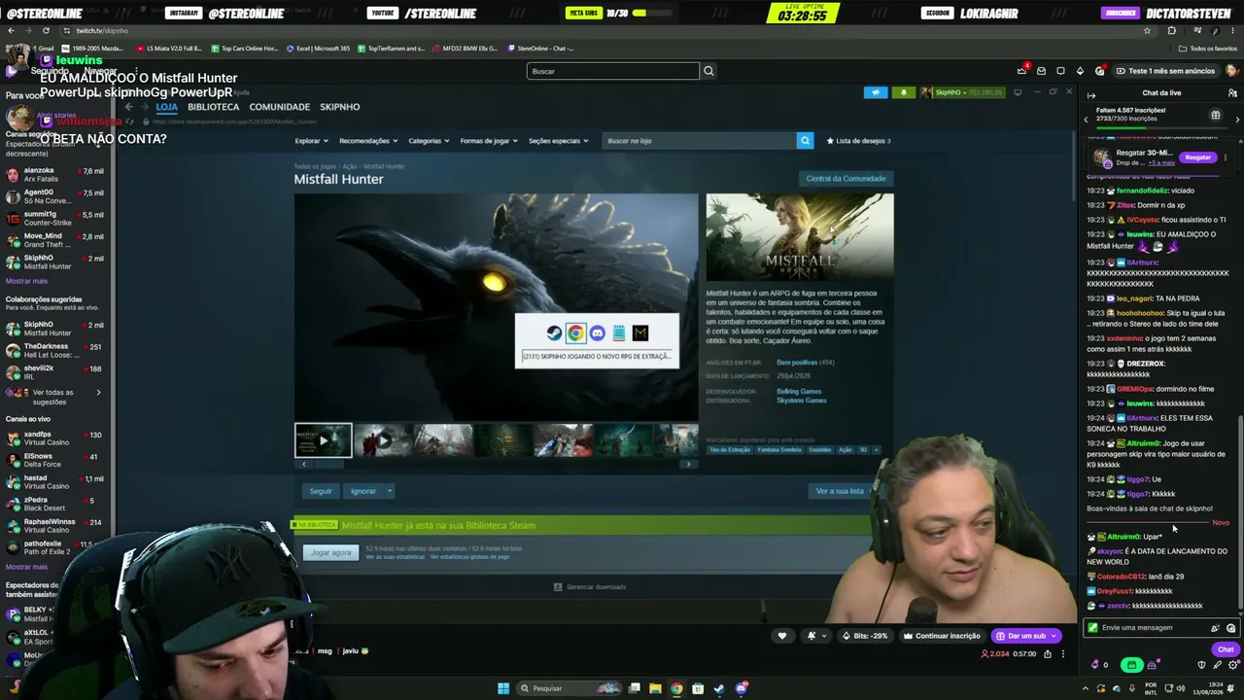Click the Ignorar button
Screen dimensions: 1244x700
pos(363,491)
